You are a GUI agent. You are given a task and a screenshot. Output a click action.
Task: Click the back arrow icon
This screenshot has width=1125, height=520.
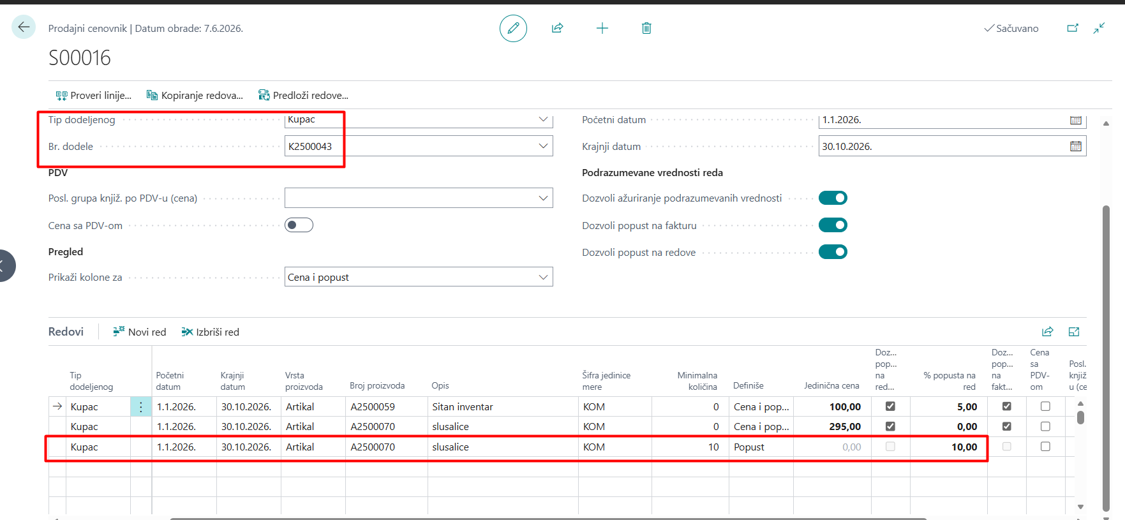24,27
